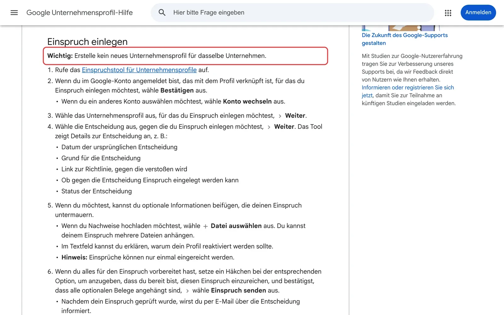Click the Anmelden button
Viewport: 504px width, 315px height.
pos(478,13)
